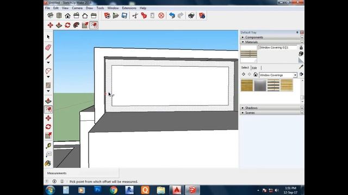Viewport: 348px width, 195px height.
Task: Activate the Sample Paint eyedropper
Action: click(301, 67)
